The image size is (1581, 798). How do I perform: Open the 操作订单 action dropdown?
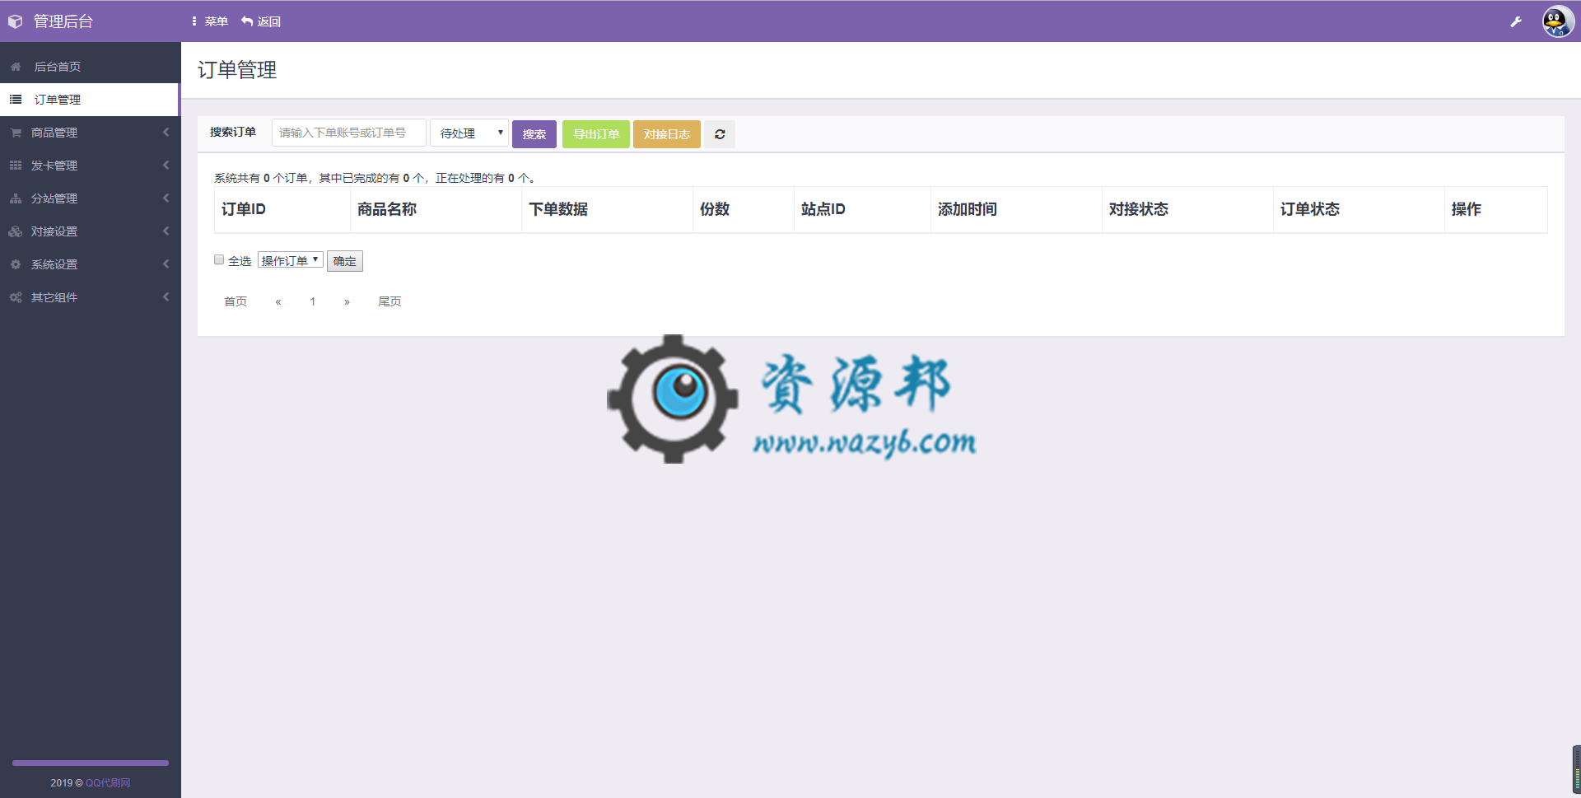coord(291,260)
